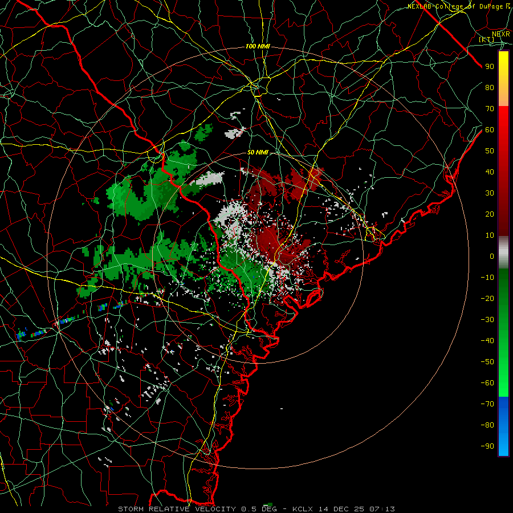Click the blue segment of the color bar

[x=503, y=426]
